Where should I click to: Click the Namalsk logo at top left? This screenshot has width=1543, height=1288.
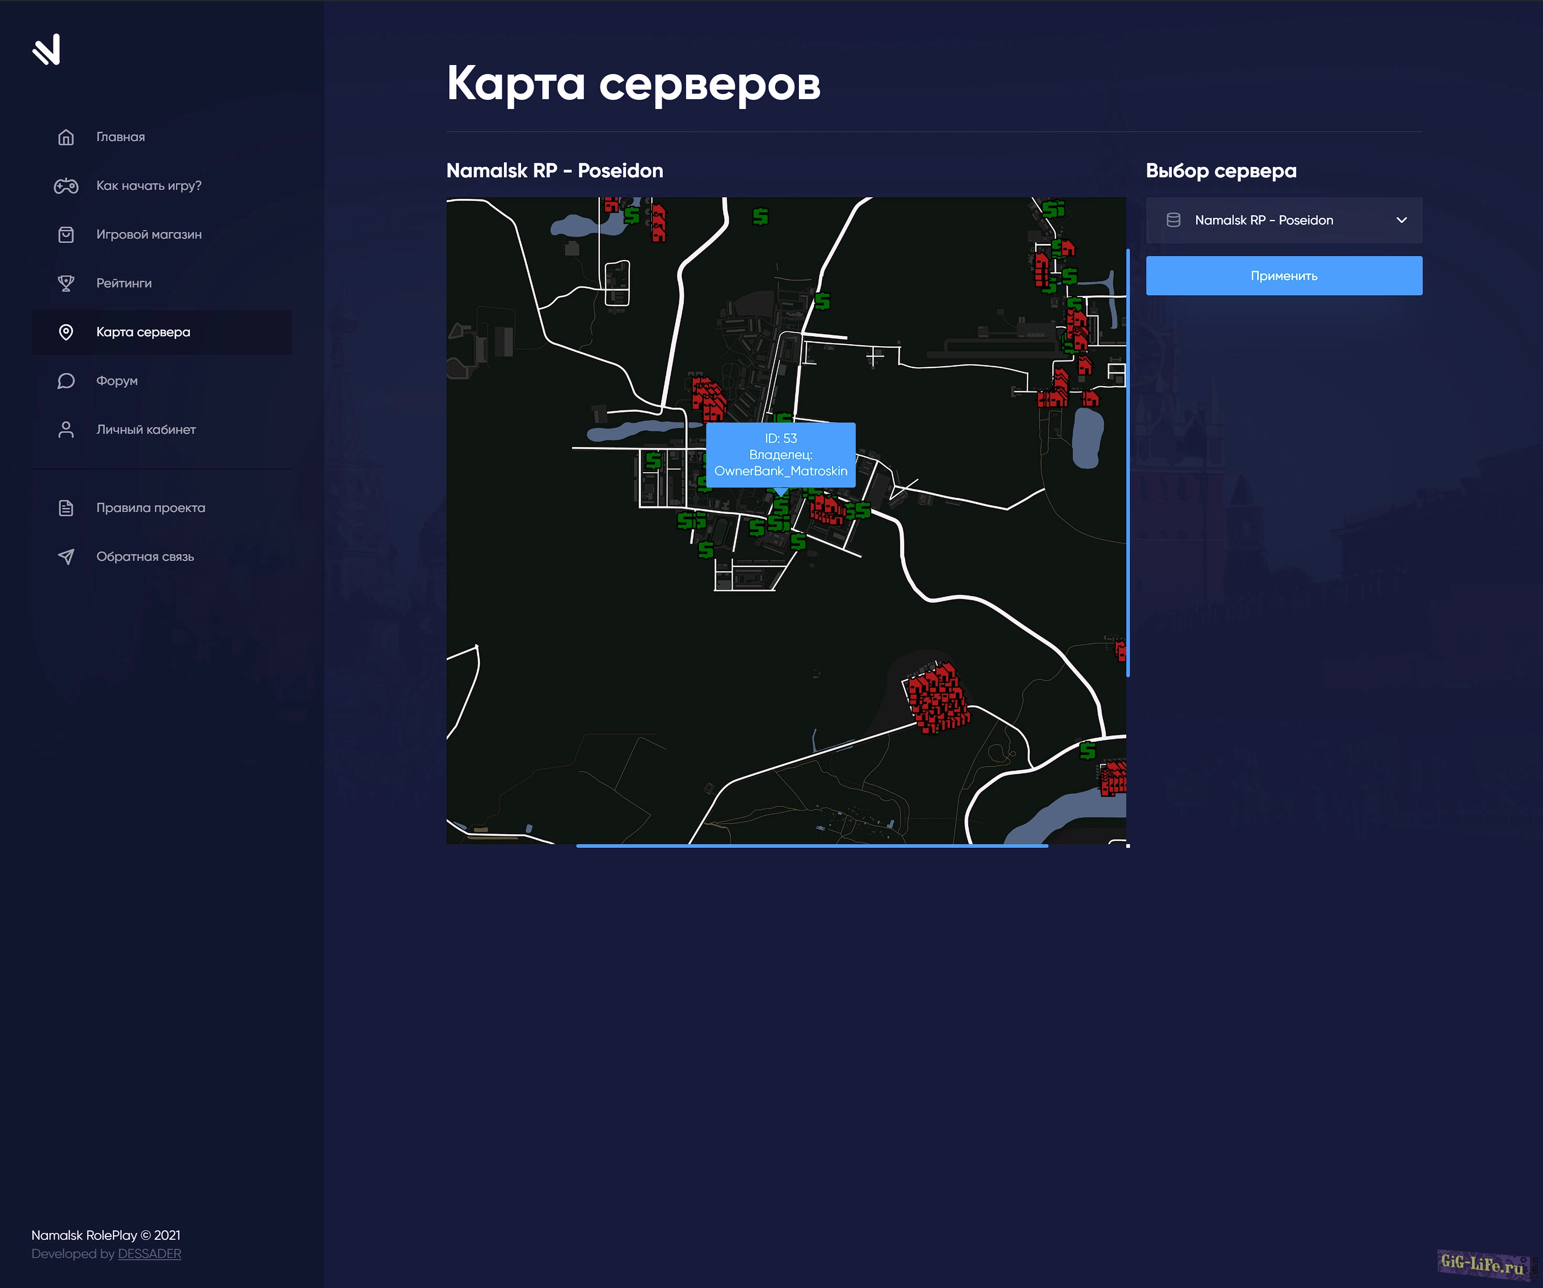click(x=46, y=50)
